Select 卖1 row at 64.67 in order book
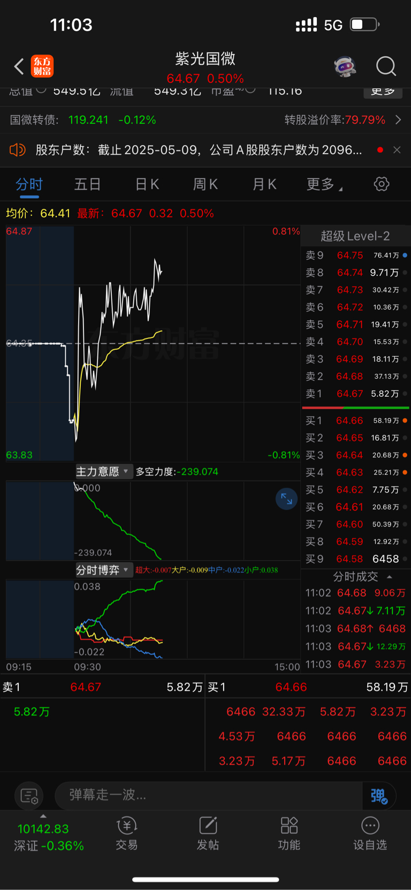 356,394
